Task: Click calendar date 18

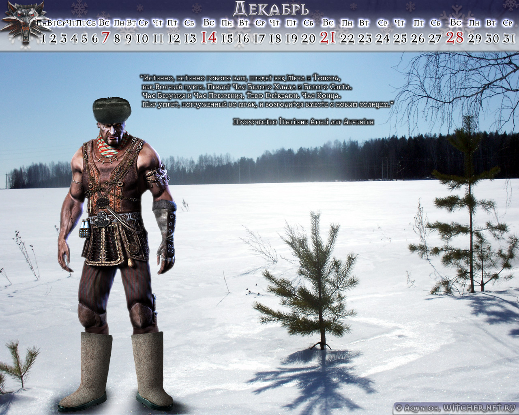Action: coord(275,39)
